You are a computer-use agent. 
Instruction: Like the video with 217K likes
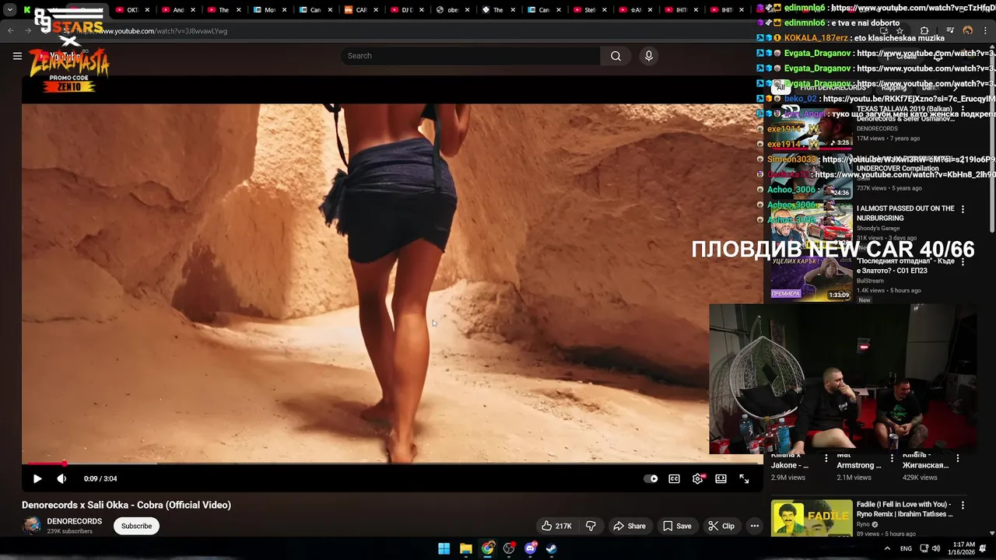[x=556, y=526]
